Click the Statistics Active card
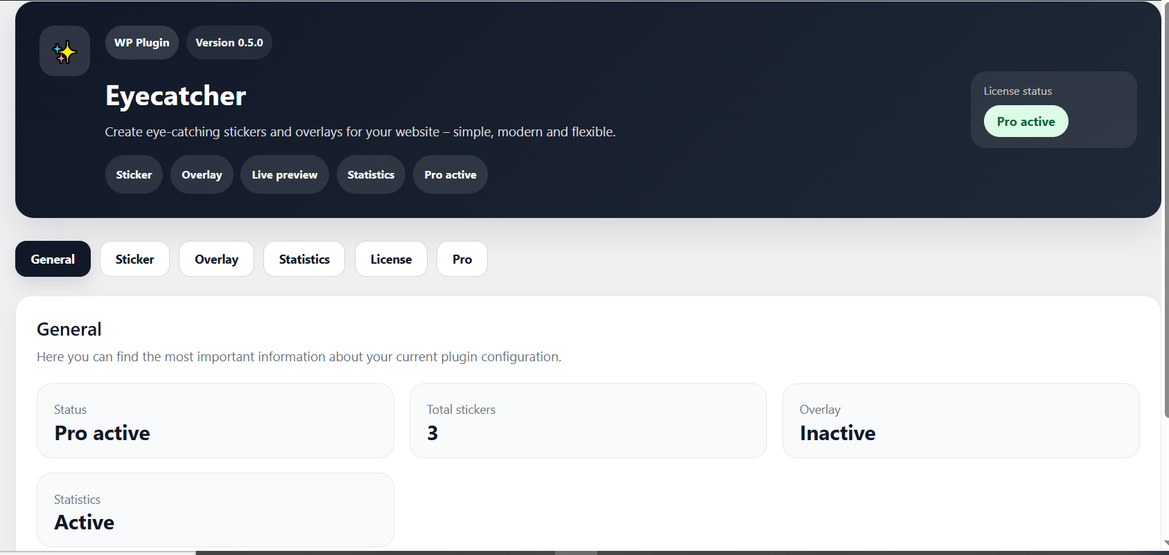The height and width of the screenshot is (555, 1169). coord(215,510)
